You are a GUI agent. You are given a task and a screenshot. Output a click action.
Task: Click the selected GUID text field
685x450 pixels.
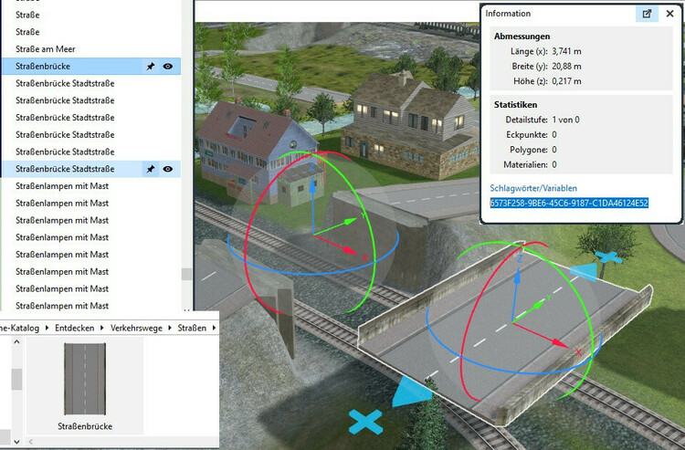tap(569, 203)
